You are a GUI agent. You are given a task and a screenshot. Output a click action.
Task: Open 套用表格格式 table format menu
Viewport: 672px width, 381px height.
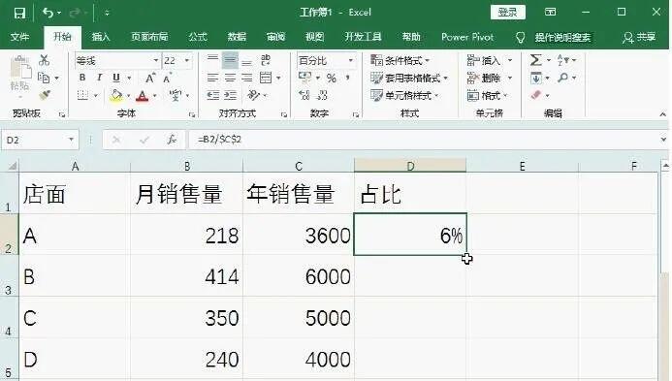coord(409,78)
